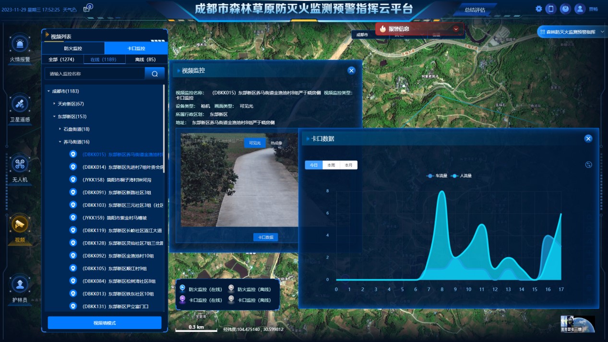
Task: Click the camera icon beside DBKK128
Action: [73, 243]
